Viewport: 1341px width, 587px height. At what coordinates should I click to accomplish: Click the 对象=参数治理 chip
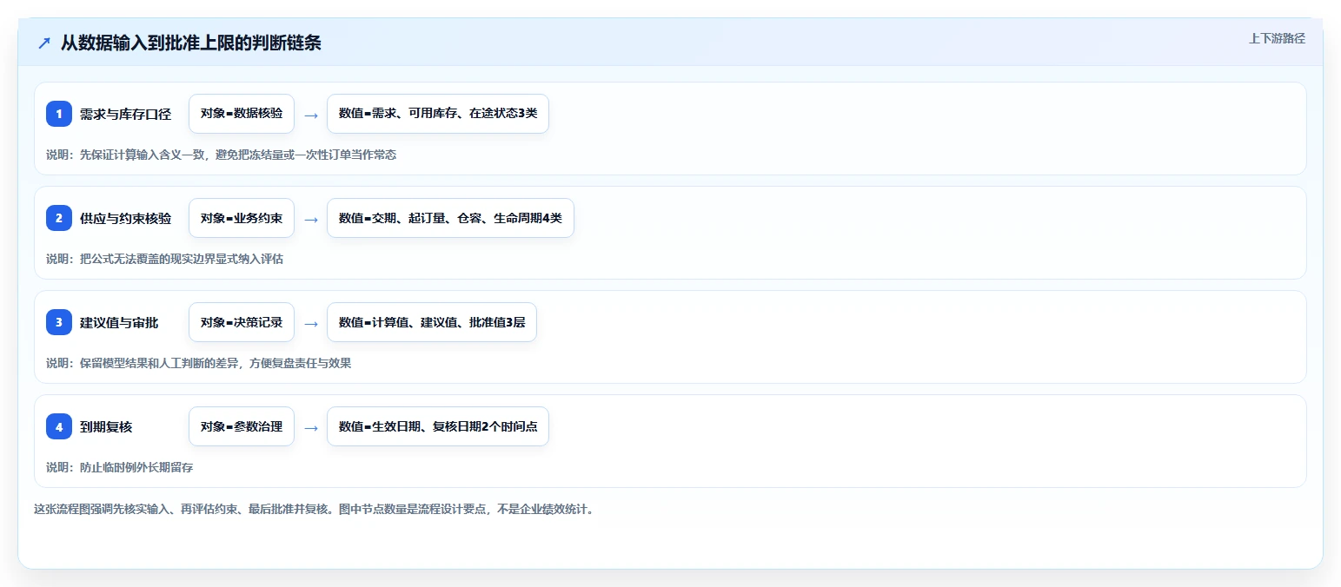tap(242, 426)
